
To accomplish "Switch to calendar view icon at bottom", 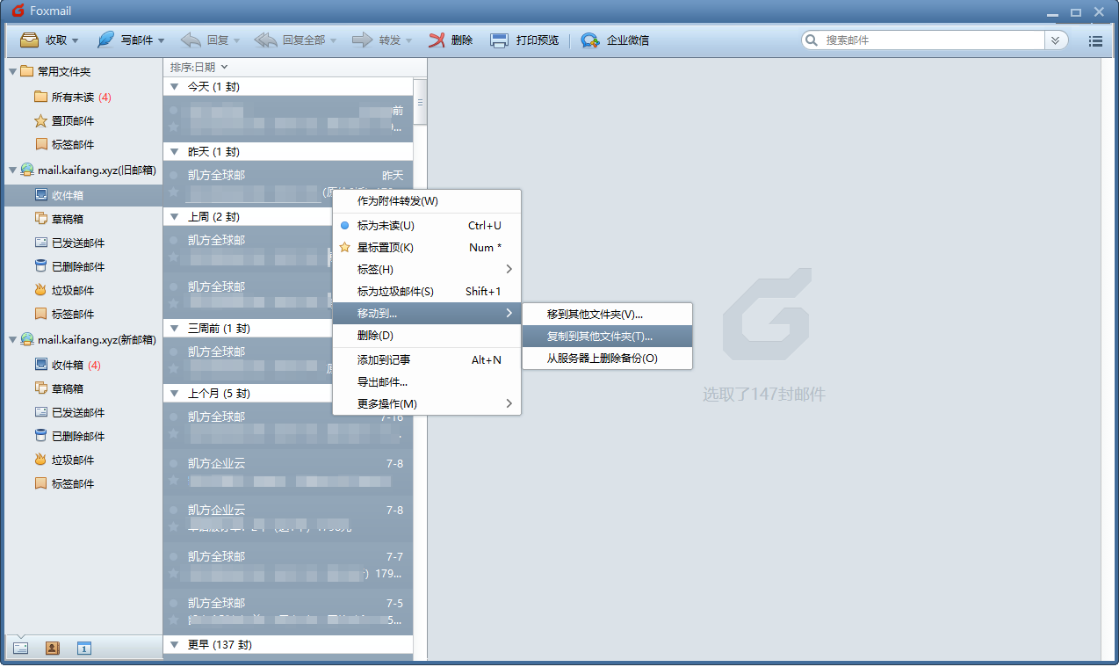I will 83,649.
